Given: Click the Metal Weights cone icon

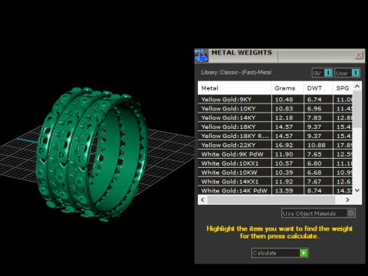Looking at the screenshot, I should tap(202, 55).
